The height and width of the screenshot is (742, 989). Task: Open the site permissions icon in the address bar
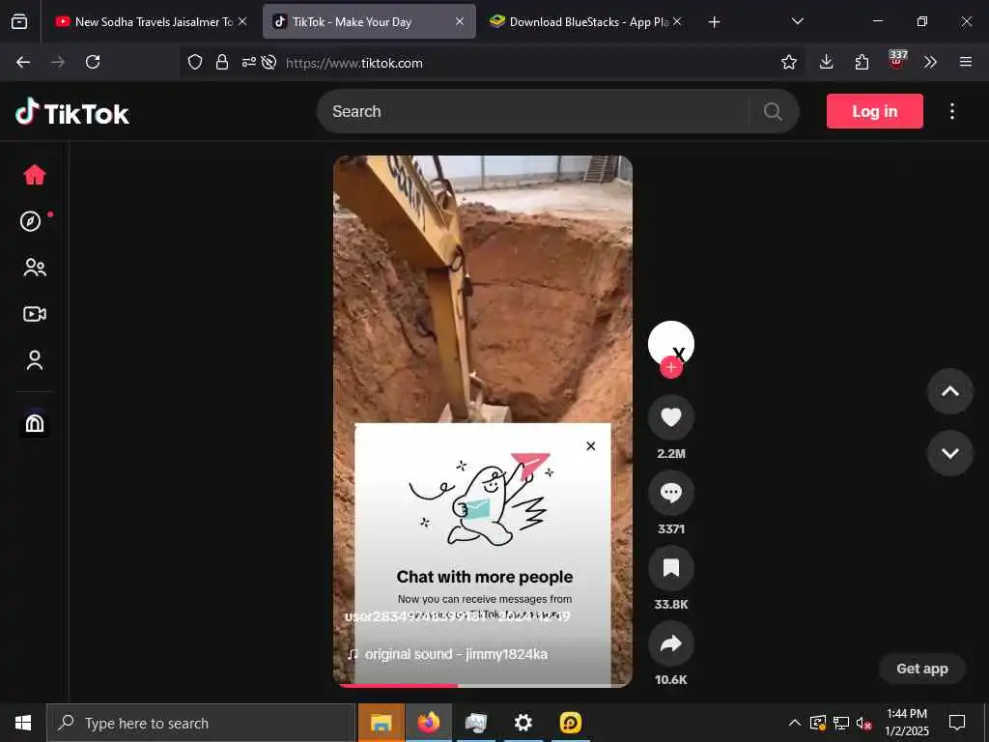click(248, 62)
